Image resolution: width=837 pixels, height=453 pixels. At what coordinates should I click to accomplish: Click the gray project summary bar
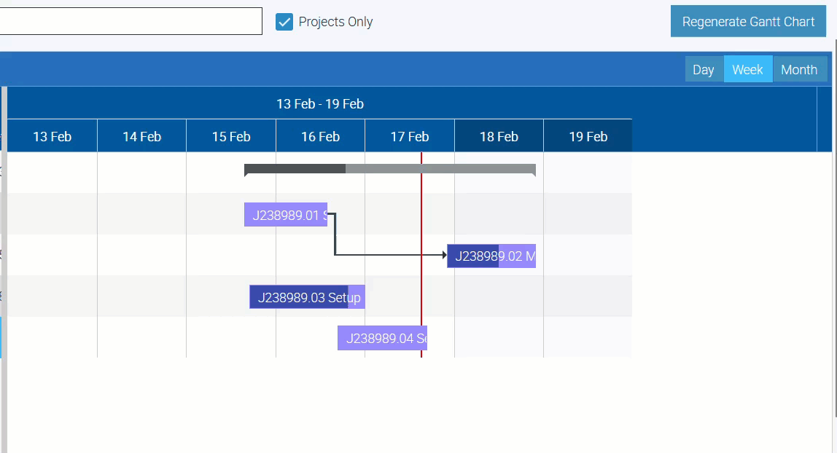[x=389, y=169]
